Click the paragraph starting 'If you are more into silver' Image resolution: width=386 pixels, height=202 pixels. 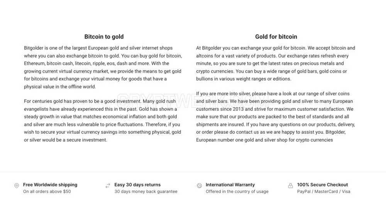coord(276,117)
